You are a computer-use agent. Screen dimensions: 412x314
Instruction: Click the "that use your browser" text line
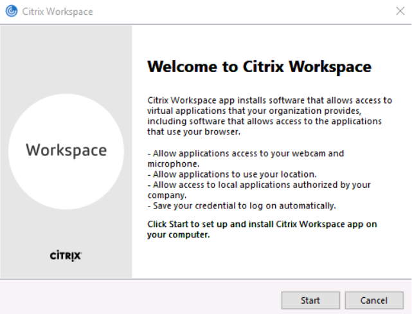click(193, 132)
